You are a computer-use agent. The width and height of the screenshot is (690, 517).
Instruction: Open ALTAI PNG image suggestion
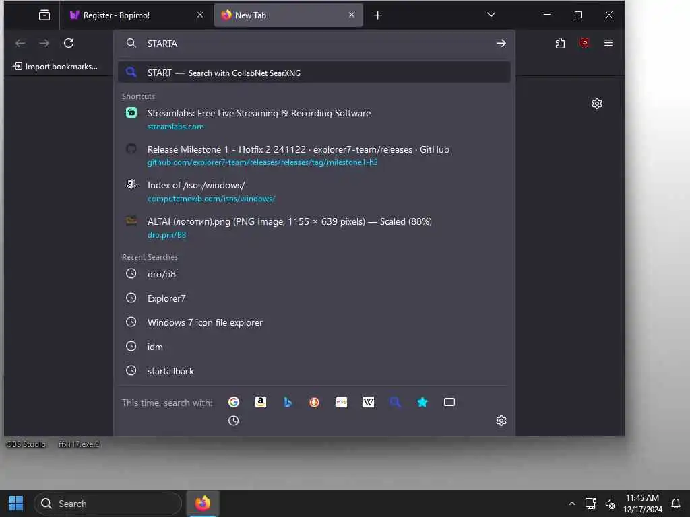click(x=314, y=228)
